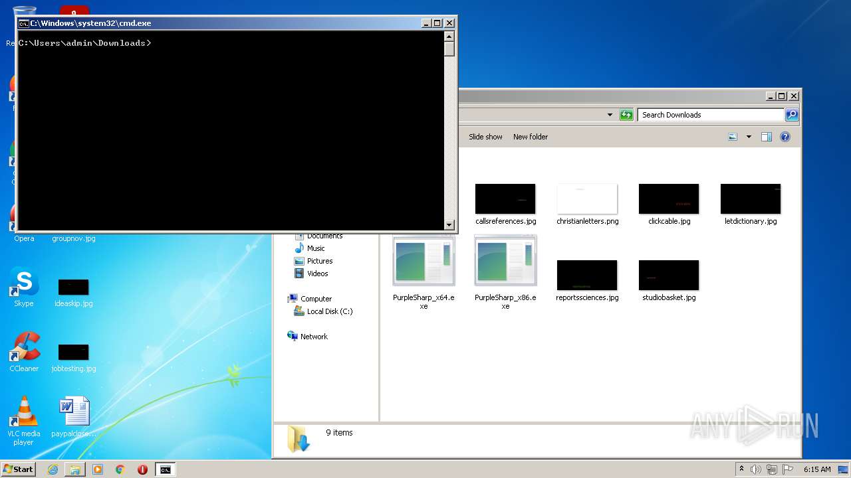Click the "9 items" status text
Screen dimensions: 851x478
[339, 433]
